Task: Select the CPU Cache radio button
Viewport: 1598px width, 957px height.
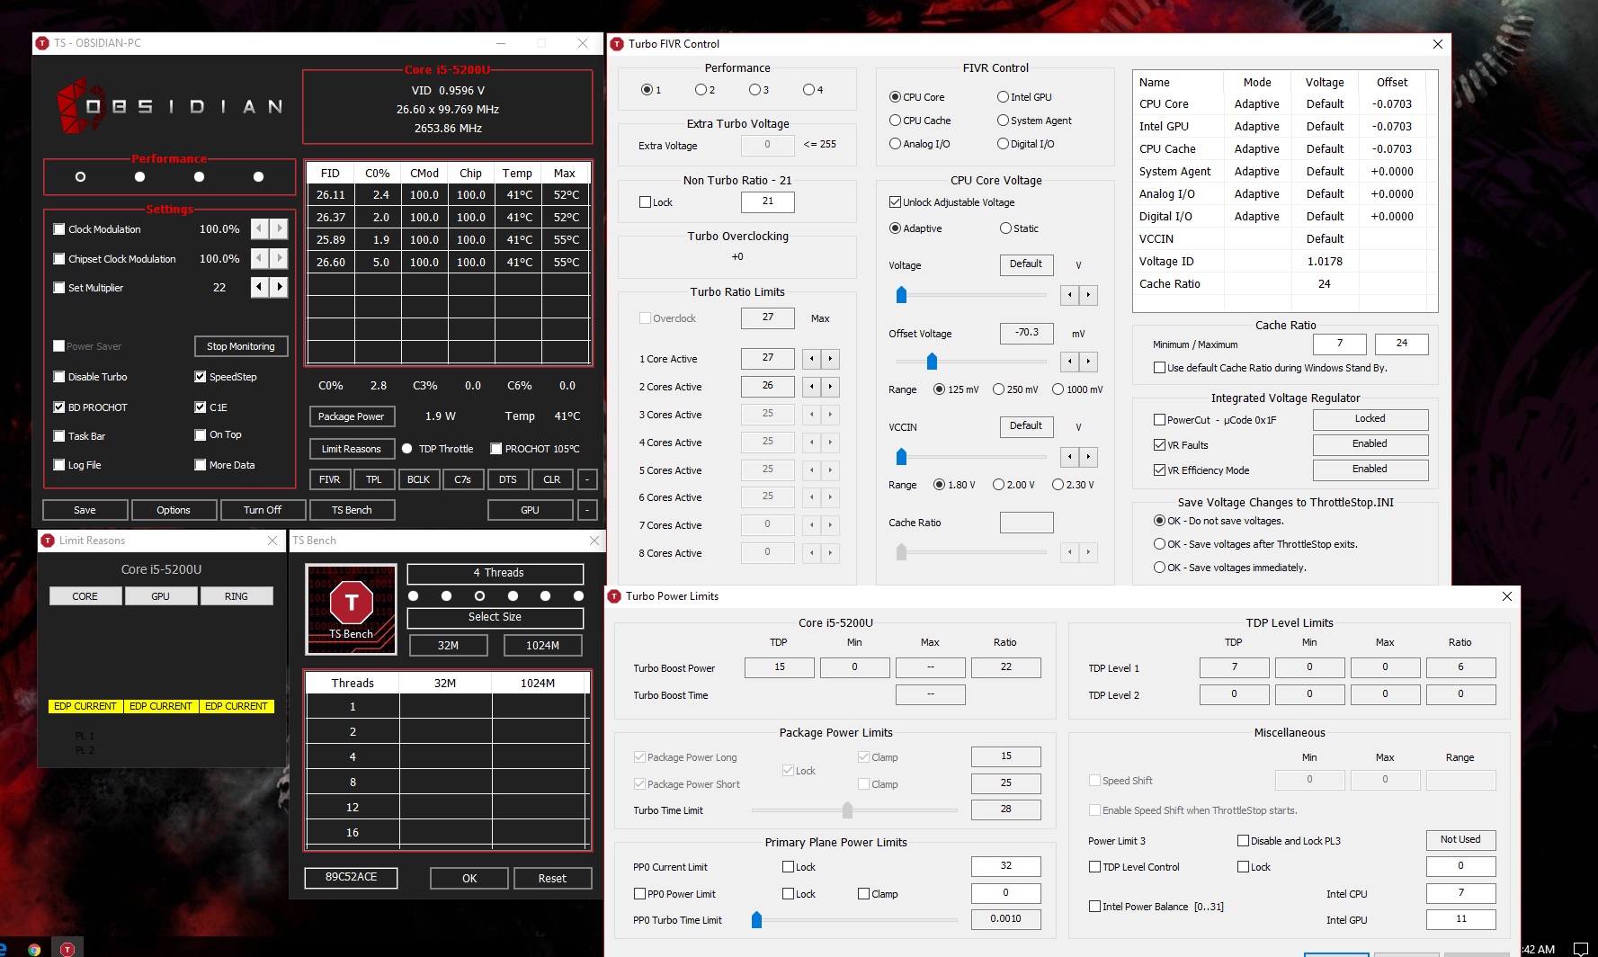Action: (895, 121)
